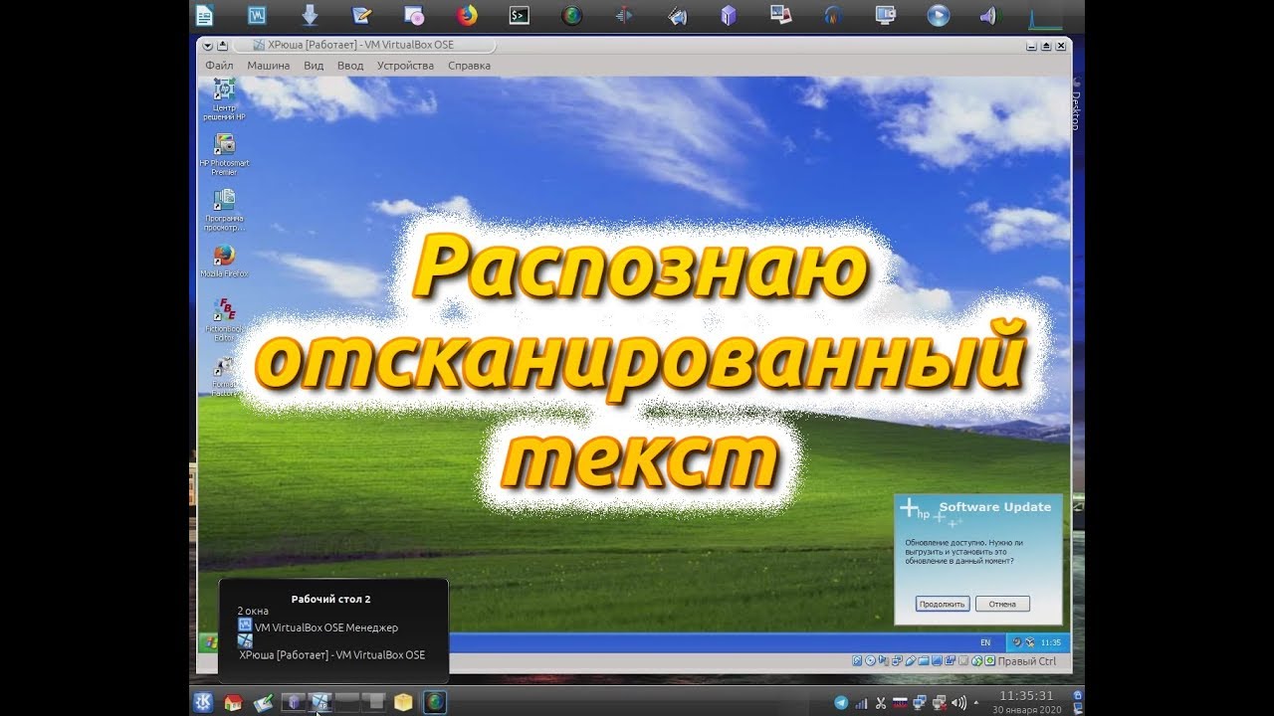1274x716 pixels.
Task: Click the speaker volume icon in top panel
Action: pyautogui.click(x=988, y=15)
